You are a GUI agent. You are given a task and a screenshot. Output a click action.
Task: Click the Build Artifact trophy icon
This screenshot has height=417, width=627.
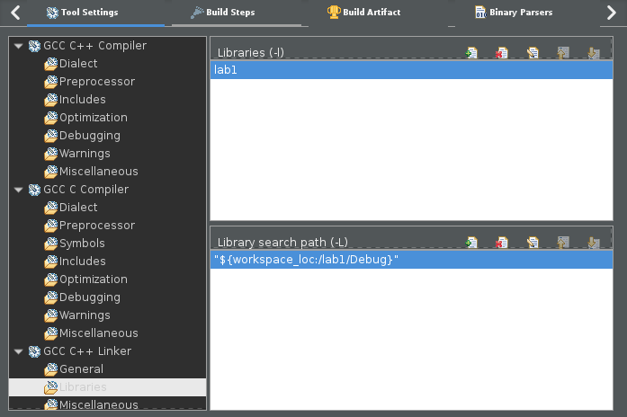click(334, 12)
